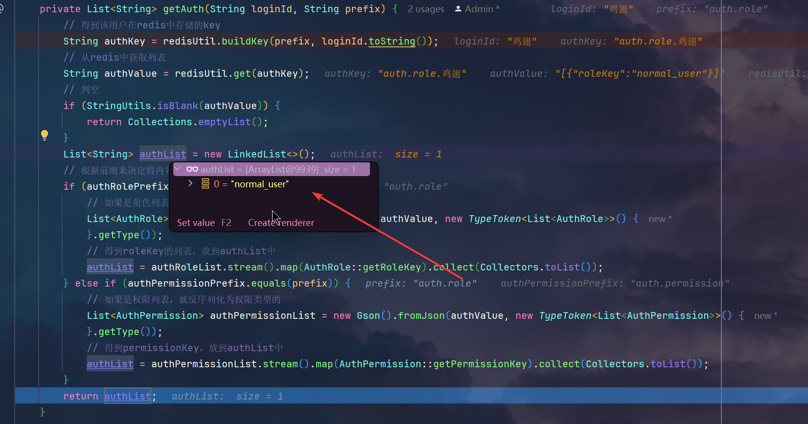Click authList variable in LinkedList declaration
Viewport: 808px width, 424px height.
pyautogui.click(x=163, y=154)
